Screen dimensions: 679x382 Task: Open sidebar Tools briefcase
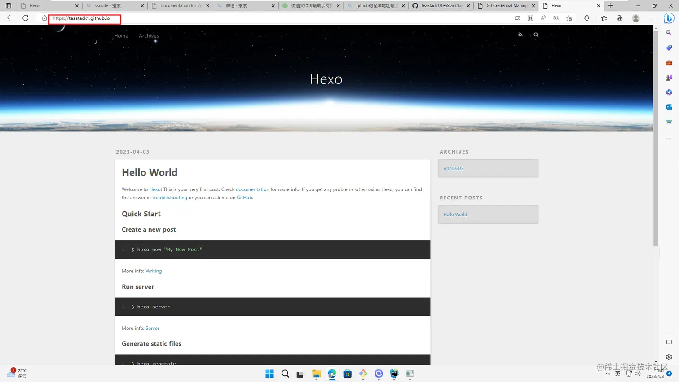coord(669,63)
